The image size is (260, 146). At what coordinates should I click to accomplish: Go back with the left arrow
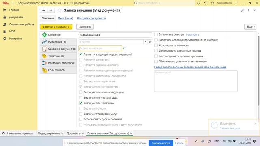tap(43, 10)
